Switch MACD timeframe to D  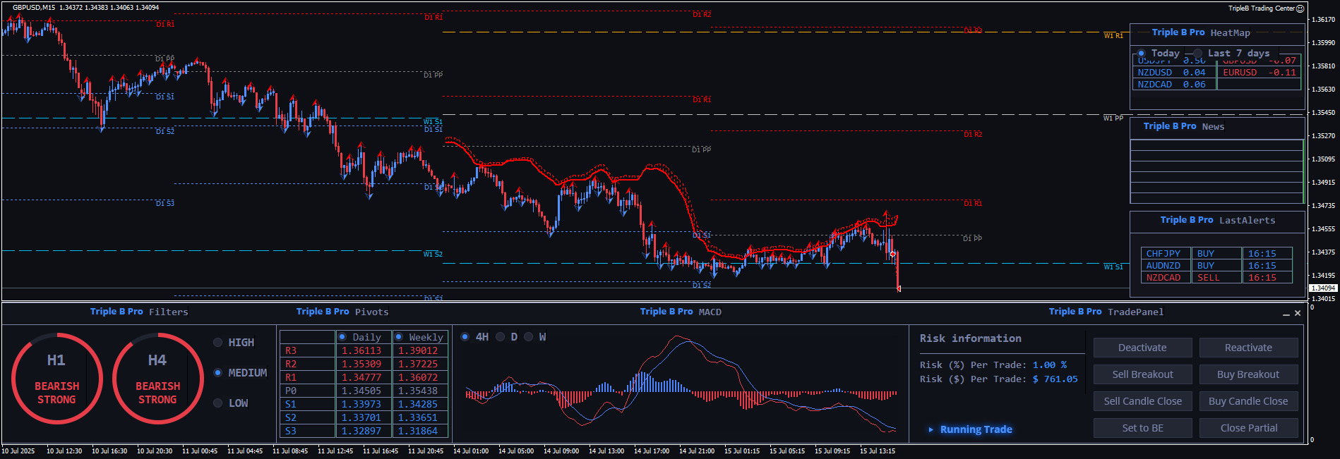[501, 337]
